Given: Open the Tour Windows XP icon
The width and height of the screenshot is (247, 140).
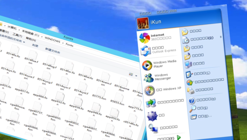Looking at the screenshot, I should [x=149, y=90].
